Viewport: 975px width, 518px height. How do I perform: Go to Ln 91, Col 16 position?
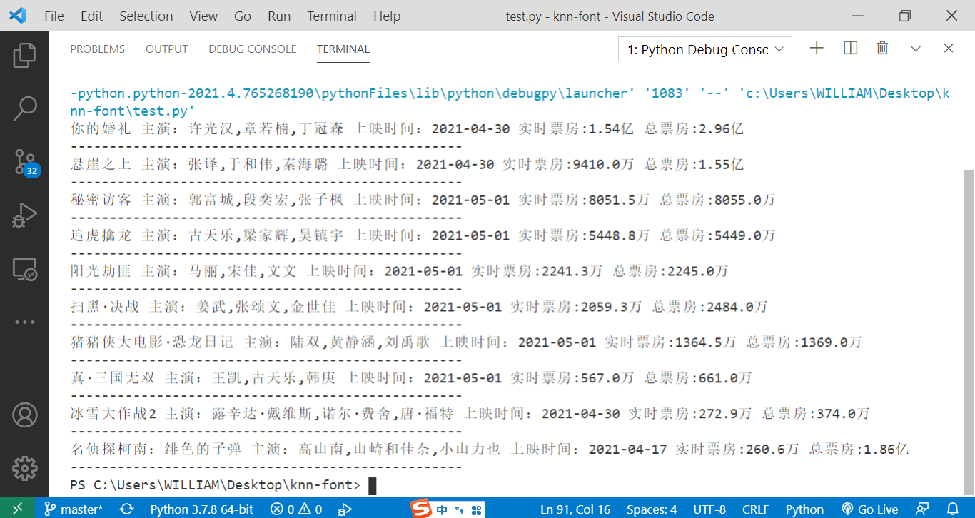click(x=575, y=509)
